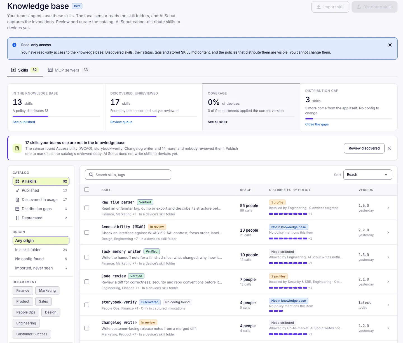Select the Published catalog filter
Viewport: 403px width, 343px height.
(41, 191)
